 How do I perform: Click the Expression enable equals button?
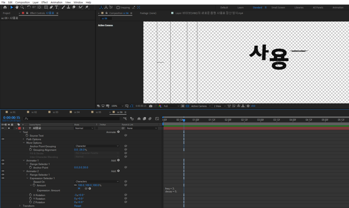(79, 189)
